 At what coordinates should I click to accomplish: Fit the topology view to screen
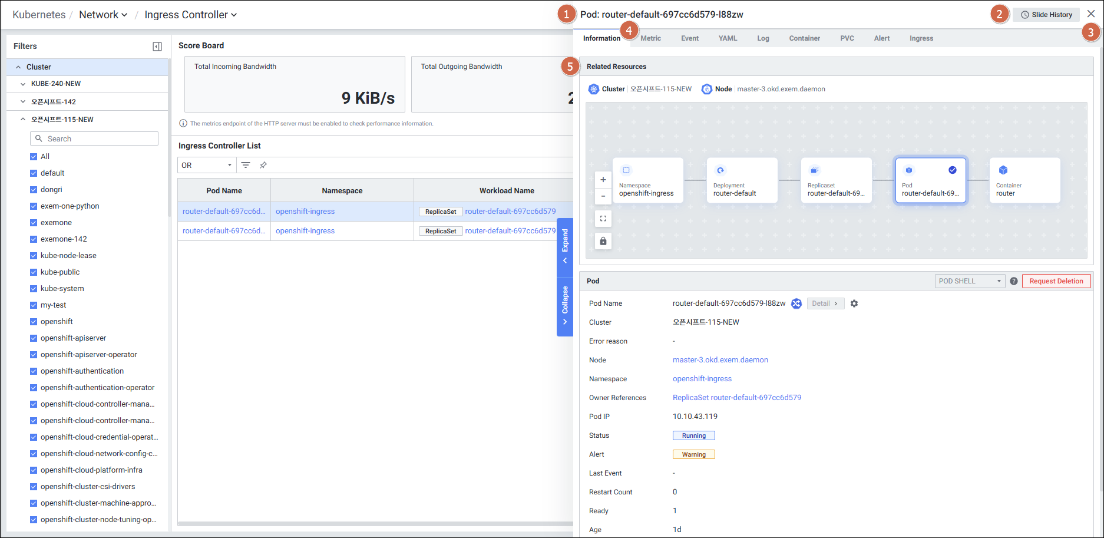pos(603,219)
